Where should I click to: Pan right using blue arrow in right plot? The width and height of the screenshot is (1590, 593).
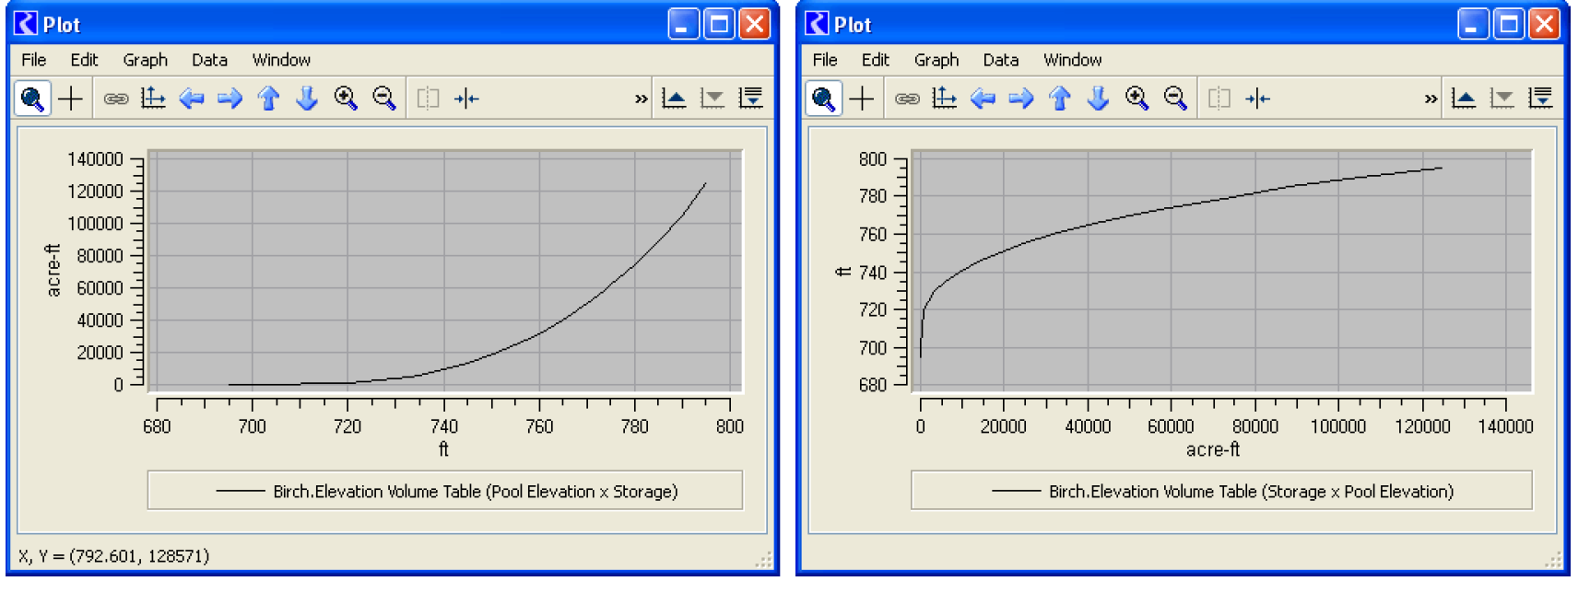[1021, 99]
